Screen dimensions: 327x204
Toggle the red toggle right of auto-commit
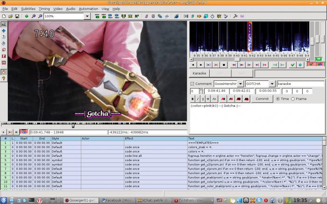tap(320, 64)
